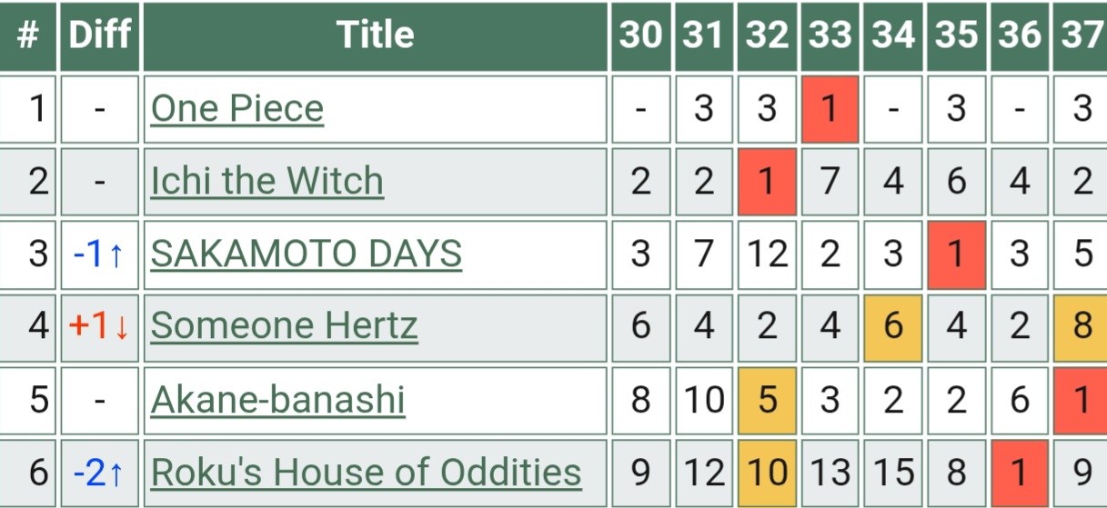The width and height of the screenshot is (1107, 508).
Task: Open the Someone Hertz link
Action: [284, 326]
